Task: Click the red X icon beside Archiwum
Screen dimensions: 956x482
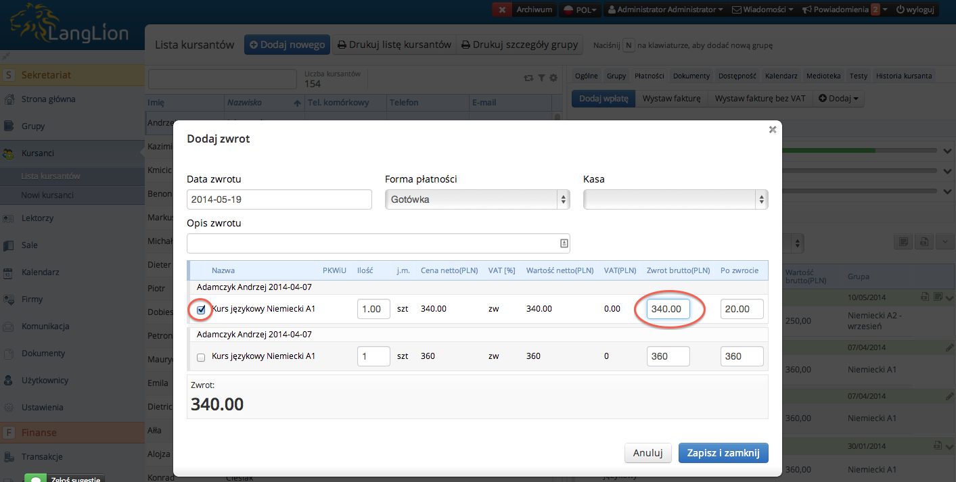Action: (501, 9)
